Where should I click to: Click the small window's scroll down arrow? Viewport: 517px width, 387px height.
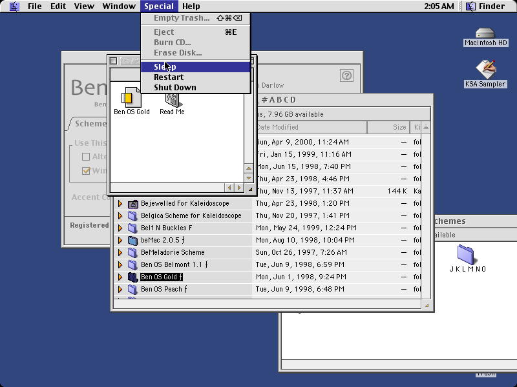[x=249, y=178]
